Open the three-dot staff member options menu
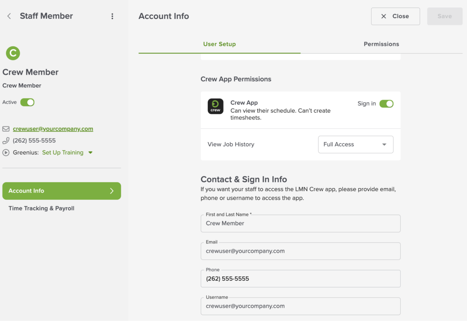The width and height of the screenshot is (467, 321). (112, 16)
